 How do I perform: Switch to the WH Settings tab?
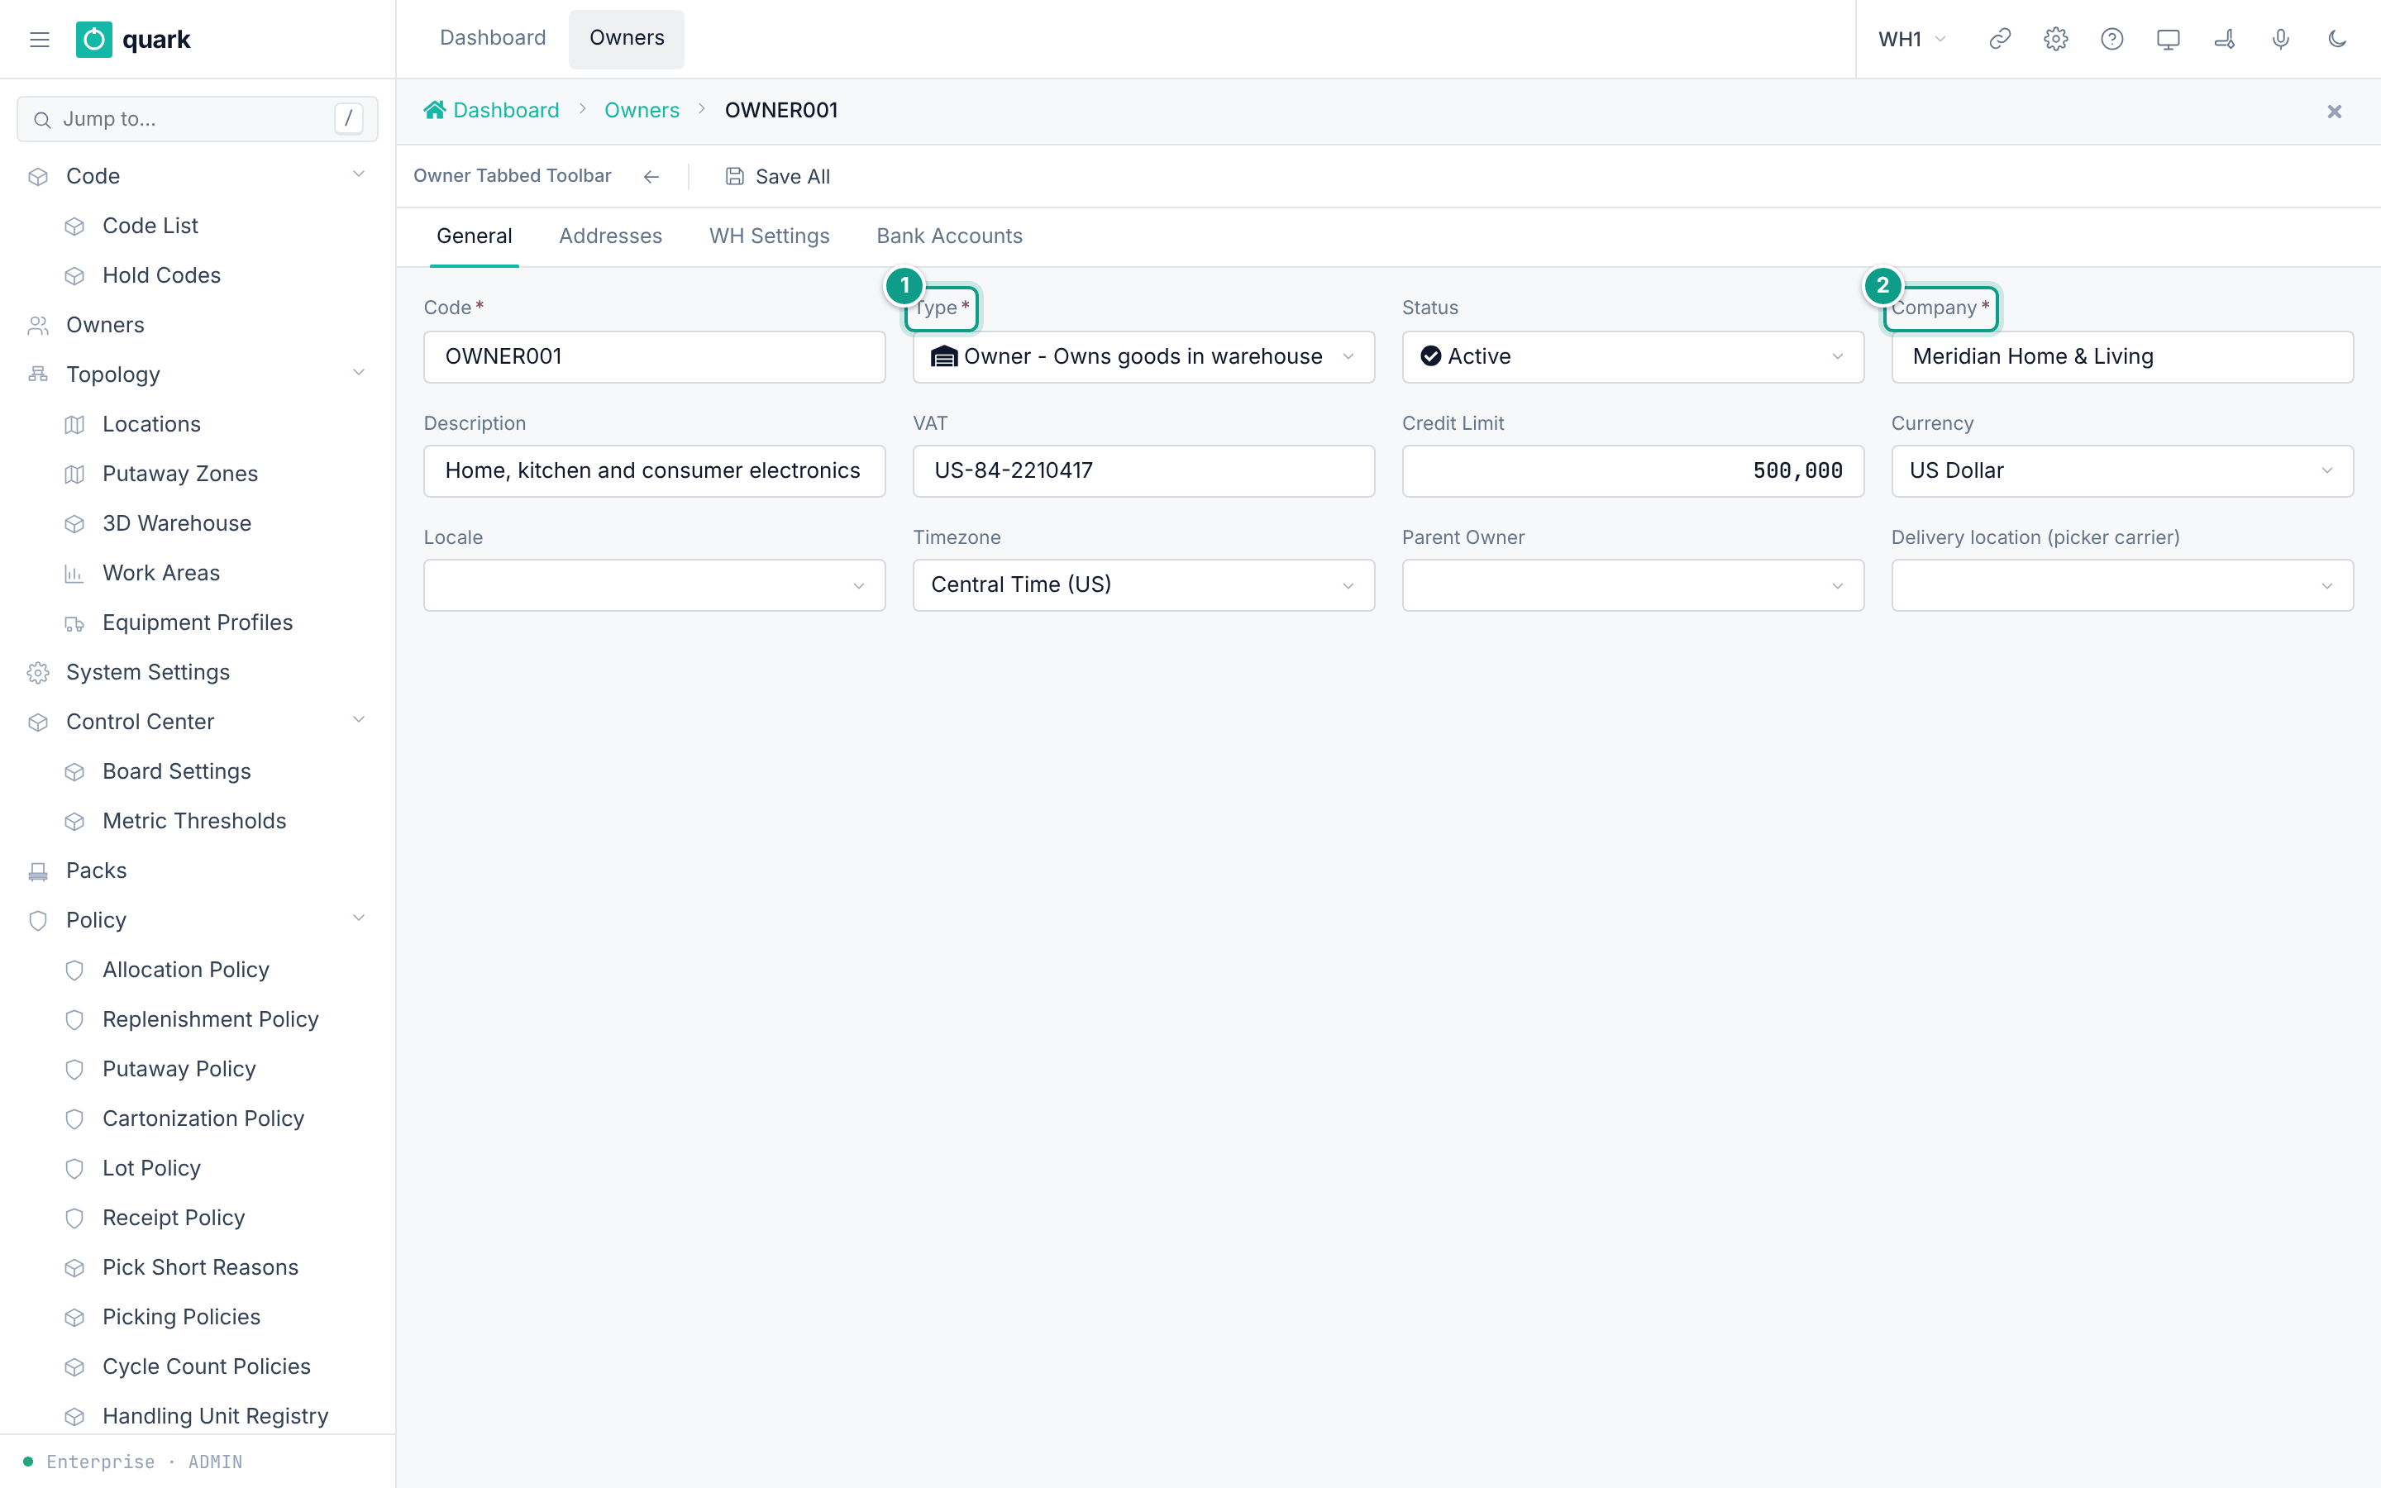pyautogui.click(x=770, y=236)
